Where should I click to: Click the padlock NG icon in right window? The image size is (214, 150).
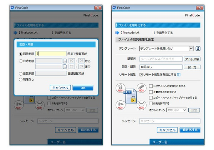click(x=120, y=88)
